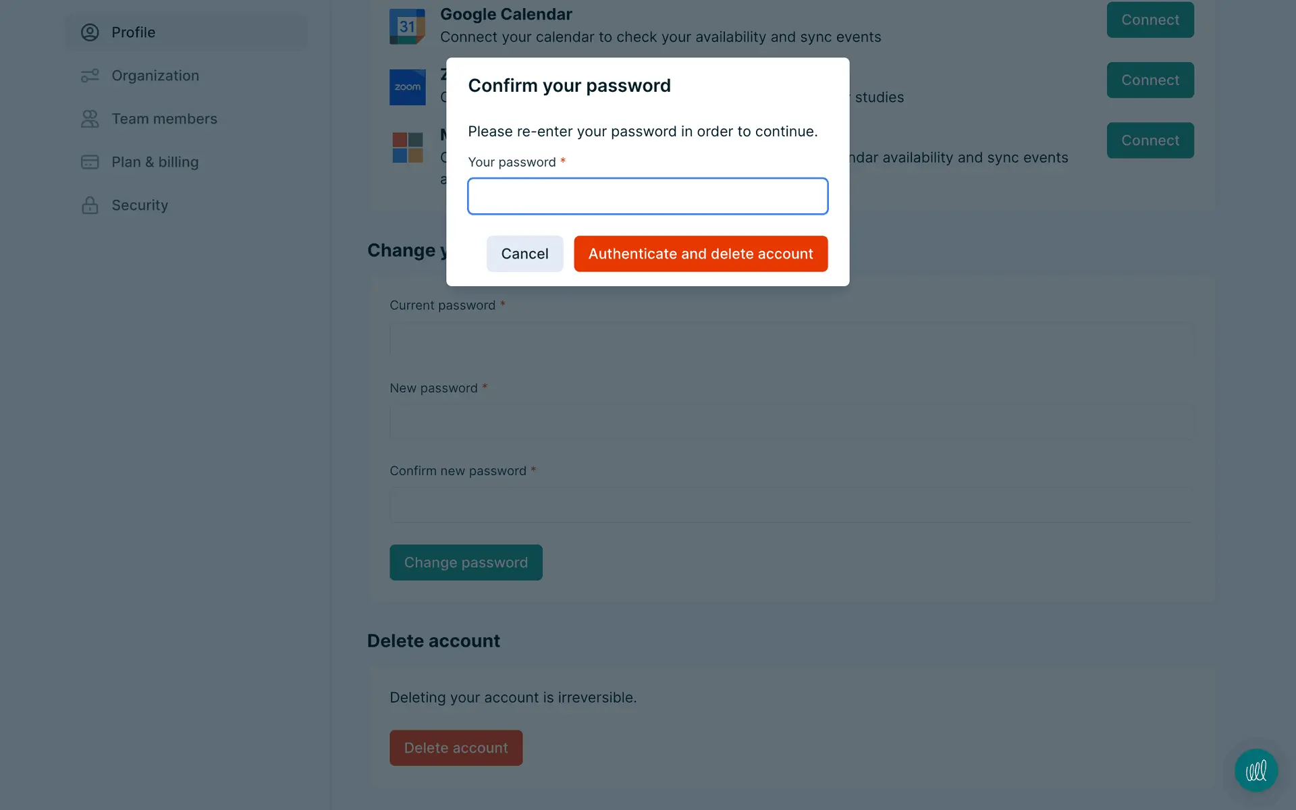Click the Zoom logo icon
This screenshot has height=810, width=1296.
(407, 87)
